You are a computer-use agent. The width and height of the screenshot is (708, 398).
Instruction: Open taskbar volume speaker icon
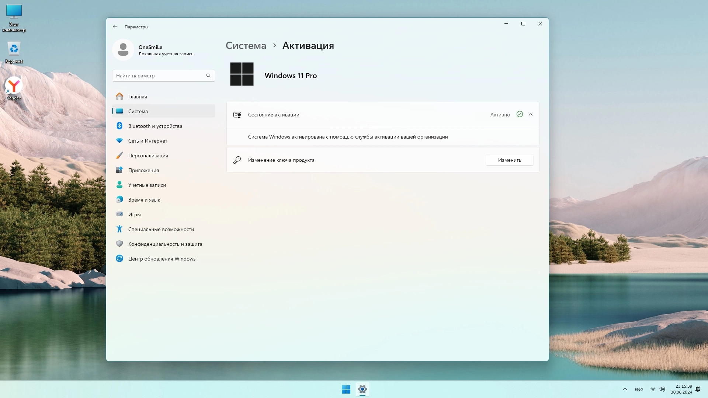(x=662, y=389)
